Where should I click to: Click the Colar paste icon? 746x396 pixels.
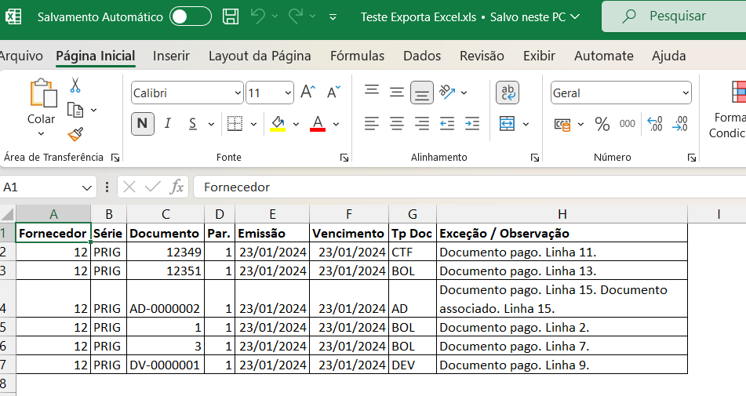click(x=42, y=93)
